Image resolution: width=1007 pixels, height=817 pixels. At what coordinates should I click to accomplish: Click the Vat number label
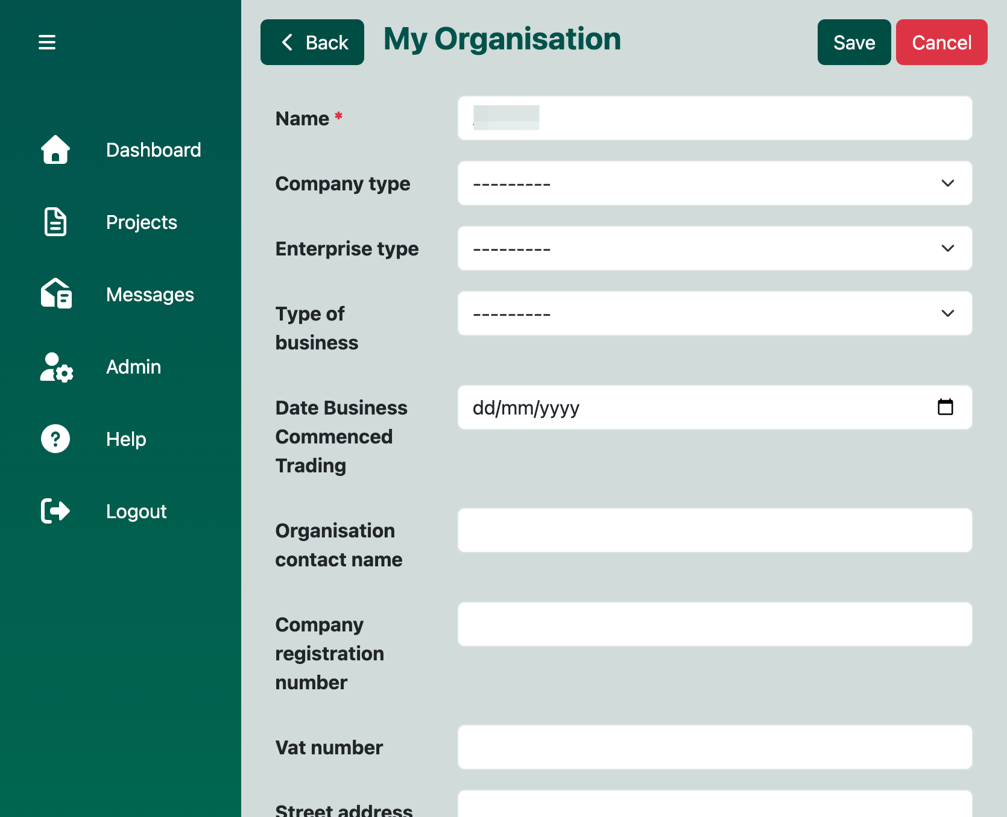(329, 748)
